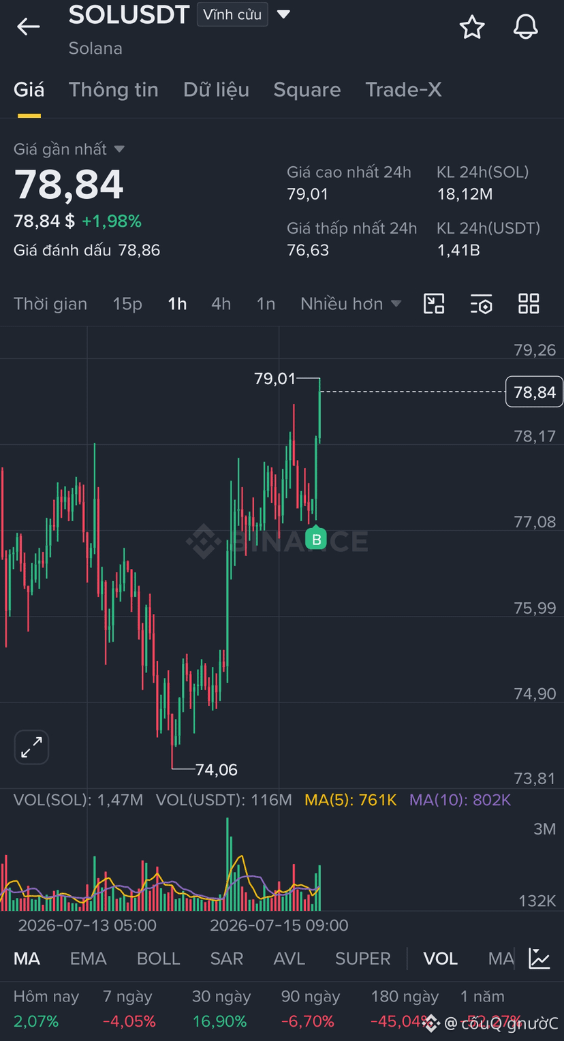The height and width of the screenshot is (1041, 564).
Task: Tap the SOLUSDT pair title
Action: click(129, 14)
